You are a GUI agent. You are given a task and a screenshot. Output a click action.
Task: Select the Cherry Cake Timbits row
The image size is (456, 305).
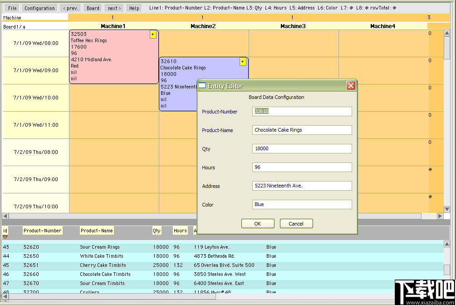136,265
